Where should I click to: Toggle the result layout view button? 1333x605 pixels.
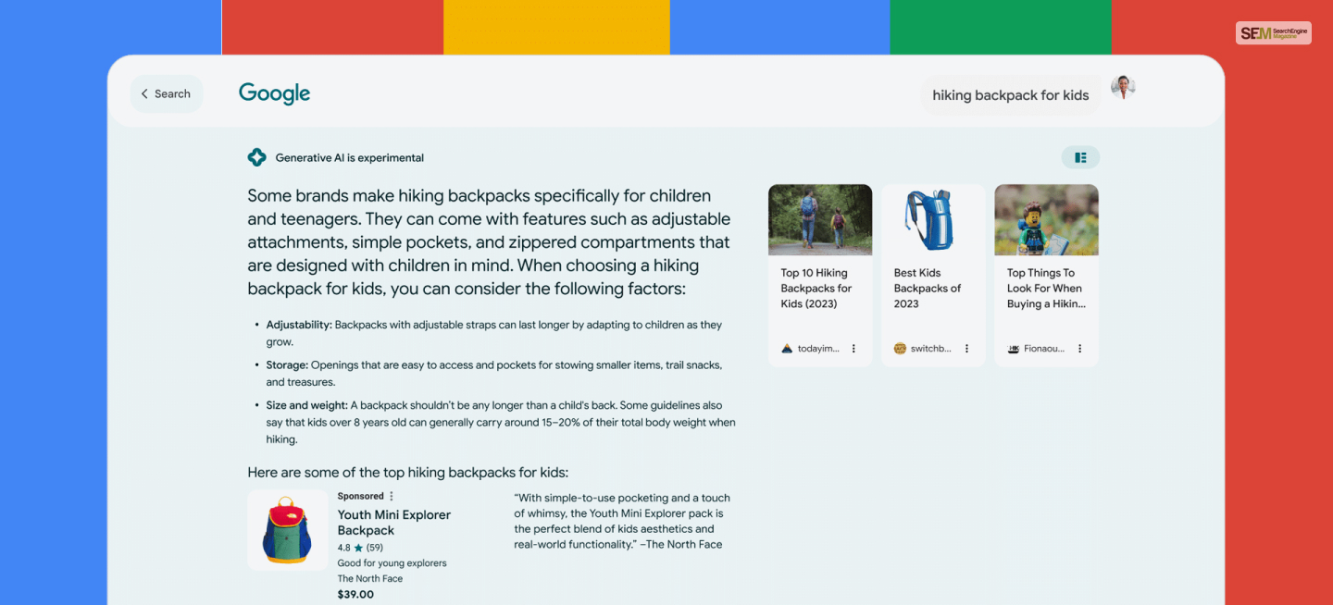(1080, 157)
